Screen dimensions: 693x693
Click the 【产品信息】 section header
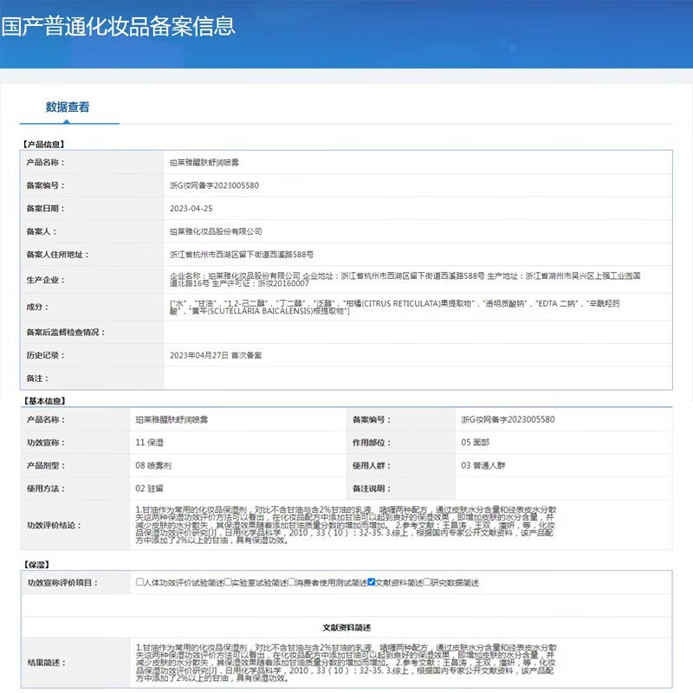[42, 143]
